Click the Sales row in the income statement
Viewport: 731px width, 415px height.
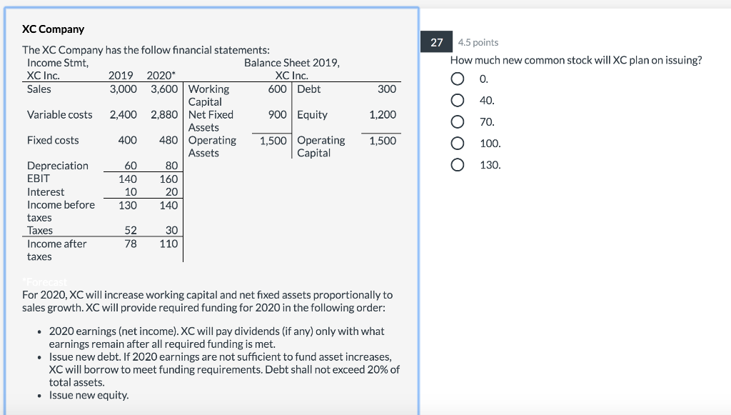point(39,89)
